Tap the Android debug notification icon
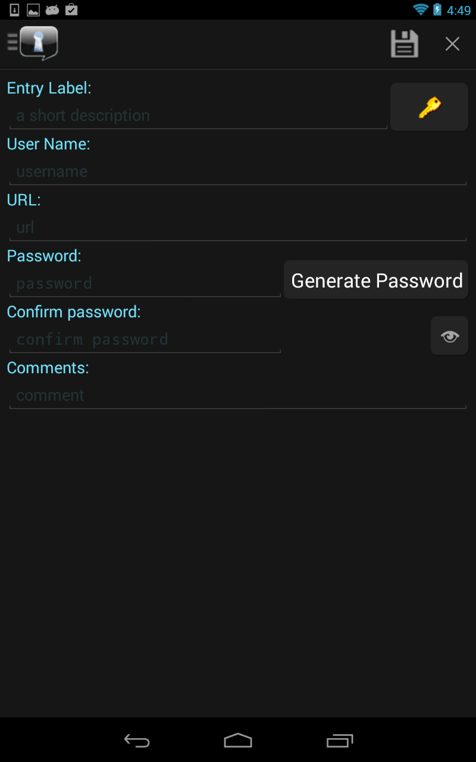The height and width of the screenshot is (762, 476). pos(52,10)
